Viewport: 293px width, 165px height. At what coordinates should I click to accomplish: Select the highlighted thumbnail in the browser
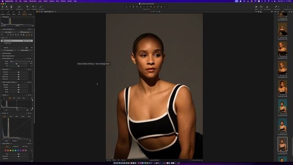coord(282,144)
